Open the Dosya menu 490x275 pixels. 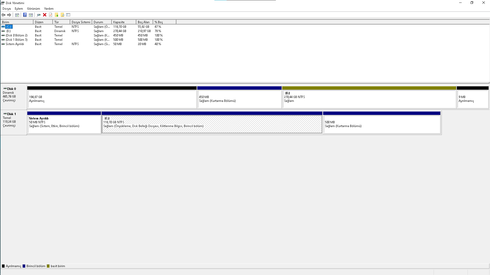click(7, 8)
